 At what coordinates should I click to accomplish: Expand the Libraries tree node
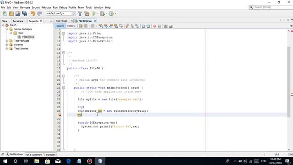(x=7, y=45)
